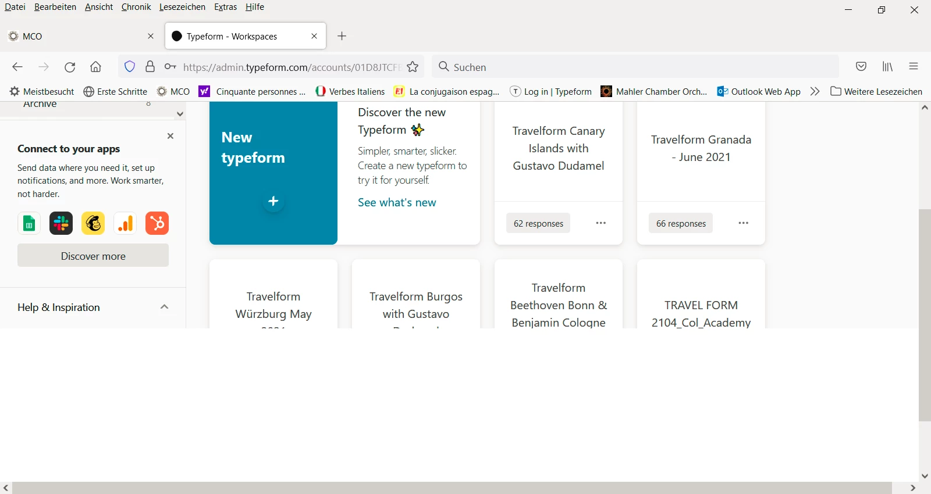This screenshot has height=494, width=931.
Task: Open Firefox hamburger menu
Action: (x=914, y=67)
